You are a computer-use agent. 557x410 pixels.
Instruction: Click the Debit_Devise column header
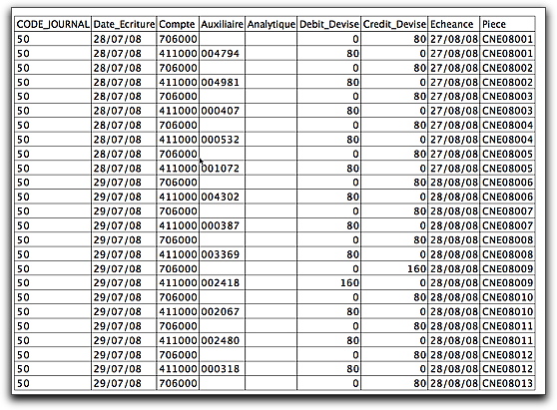click(x=329, y=24)
